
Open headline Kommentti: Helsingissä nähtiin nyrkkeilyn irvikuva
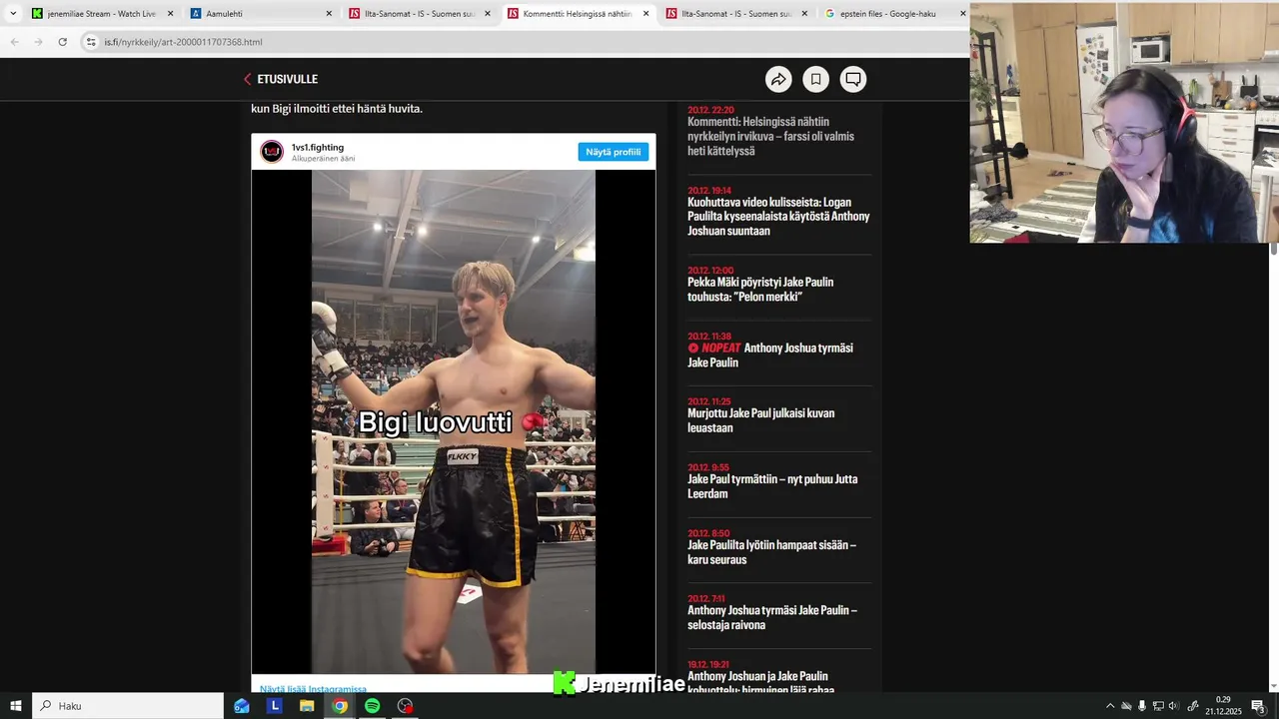[x=770, y=136]
